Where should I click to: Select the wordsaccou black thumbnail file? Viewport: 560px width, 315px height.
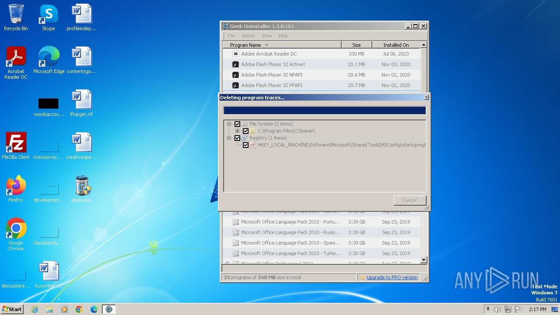point(48,104)
